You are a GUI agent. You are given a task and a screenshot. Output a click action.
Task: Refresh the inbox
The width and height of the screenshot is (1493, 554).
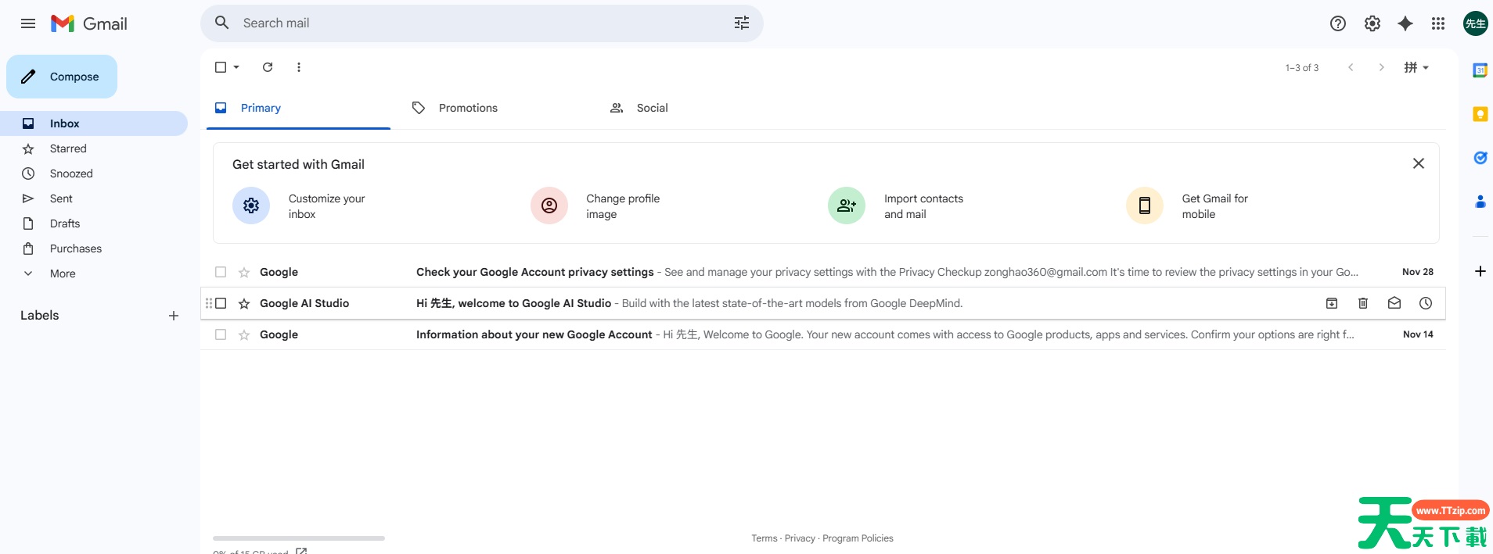(268, 67)
